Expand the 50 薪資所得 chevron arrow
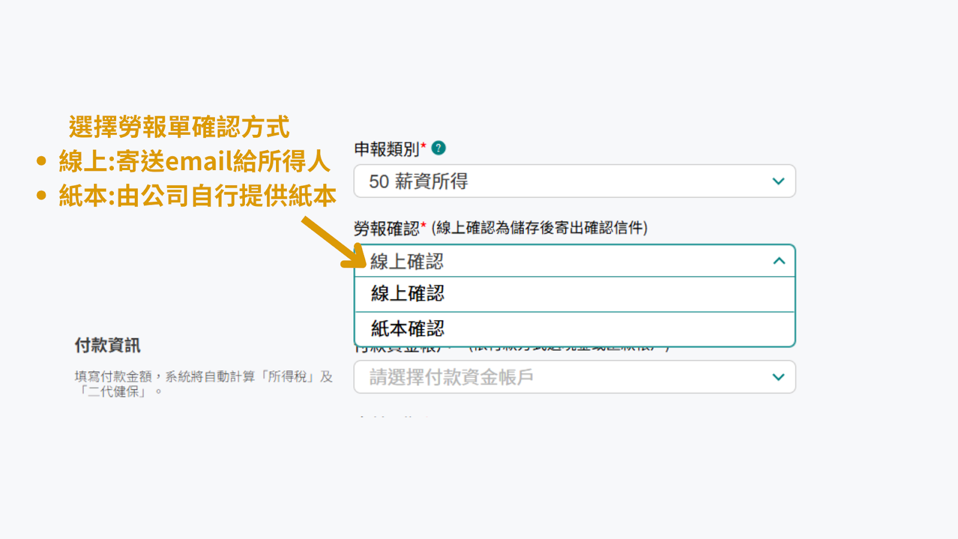Viewport: 958px width, 539px height. point(778,181)
